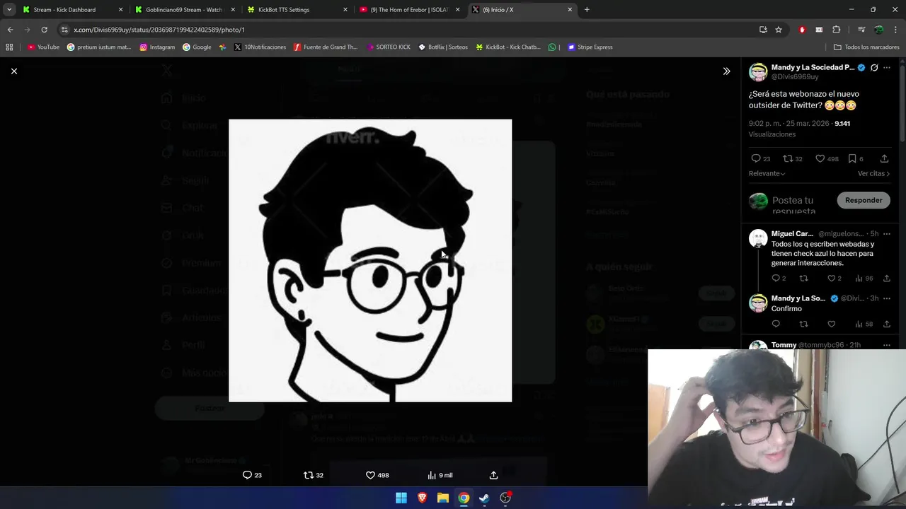This screenshot has height=509, width=906.
Task: Open the Relevante sort dropdown
Action: (767, 173)
